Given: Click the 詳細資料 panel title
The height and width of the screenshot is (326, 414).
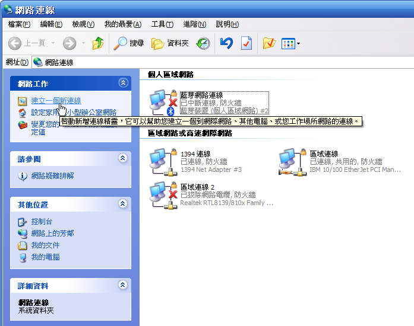Looking at the screenshot, I should [x=33, y=286].
